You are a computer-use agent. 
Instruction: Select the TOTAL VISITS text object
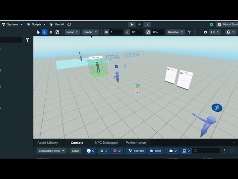tap(122, 56)
